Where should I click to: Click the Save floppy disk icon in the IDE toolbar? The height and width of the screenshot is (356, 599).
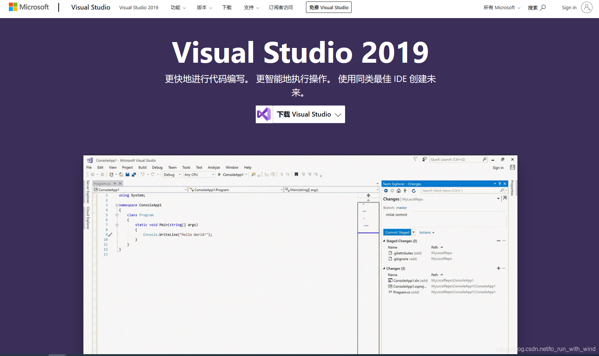[127, 174]
